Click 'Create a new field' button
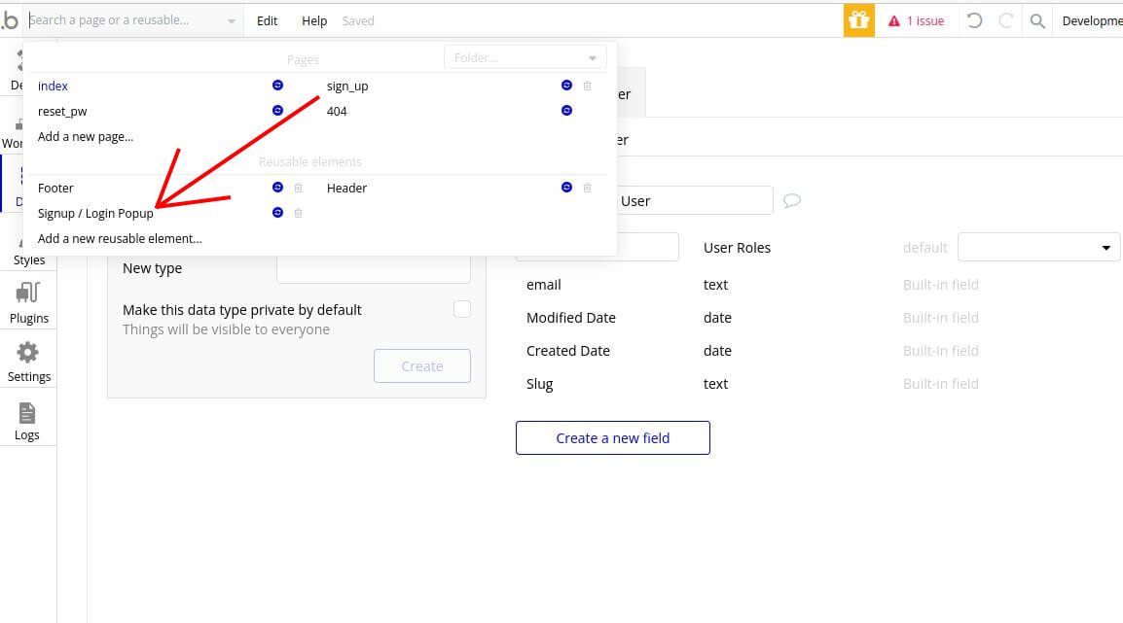 [x=612, y=438]
